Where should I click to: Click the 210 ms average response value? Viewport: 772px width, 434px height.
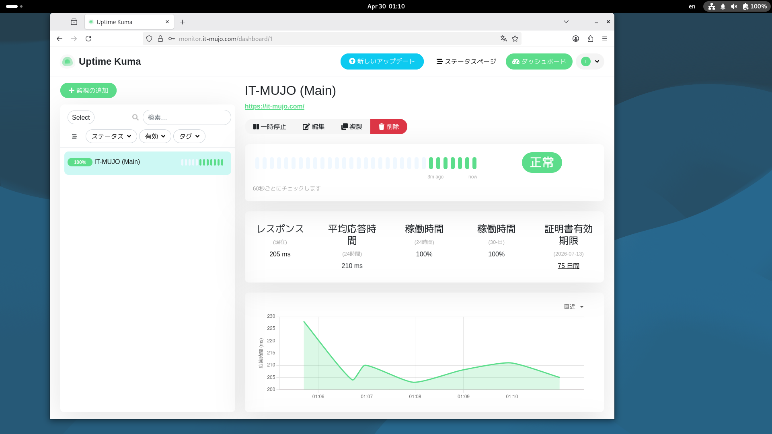tap(352, 266)
